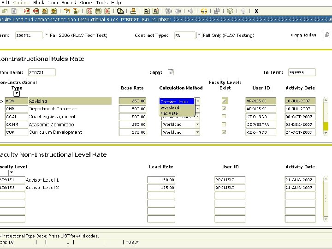Image resolution: width=332 pixels, height=249 pixels.
Task: Click the Copy icon beside From Term
Action: [x=171, y=72]
